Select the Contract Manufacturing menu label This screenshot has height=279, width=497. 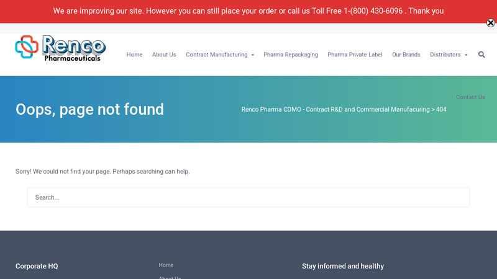pos(216,55)
